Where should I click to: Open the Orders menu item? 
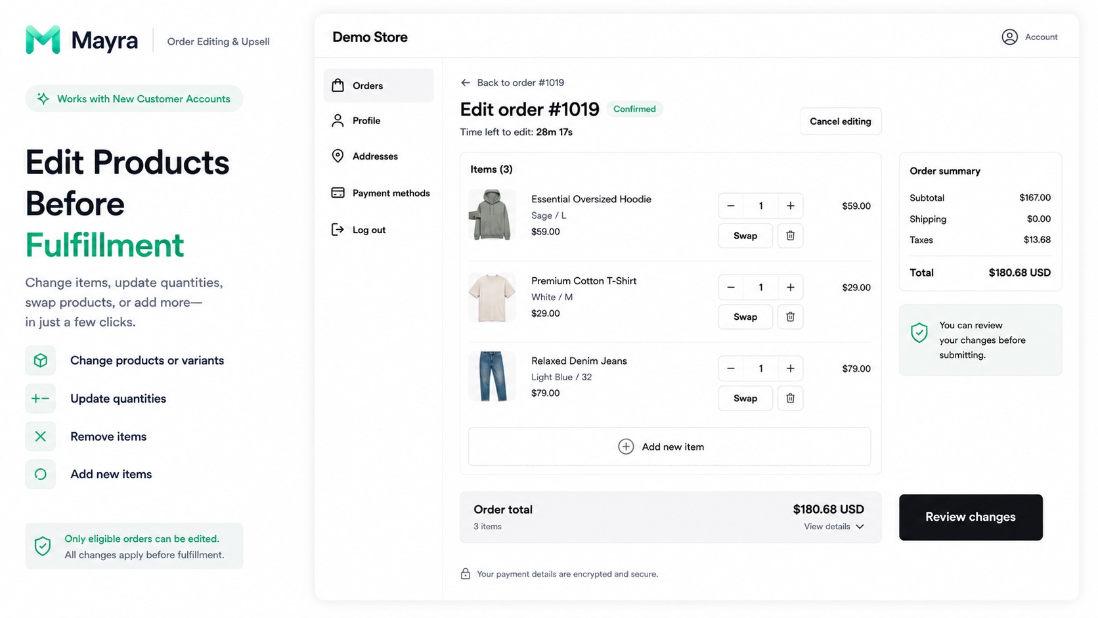click(x=378, y=85)
